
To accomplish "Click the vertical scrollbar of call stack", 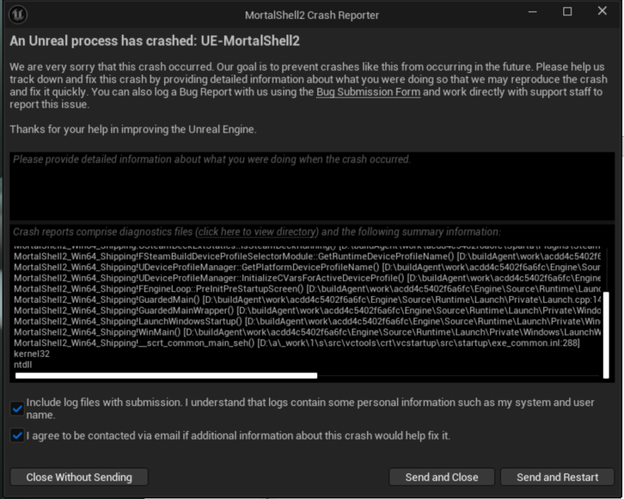I will tap(606, 336).
